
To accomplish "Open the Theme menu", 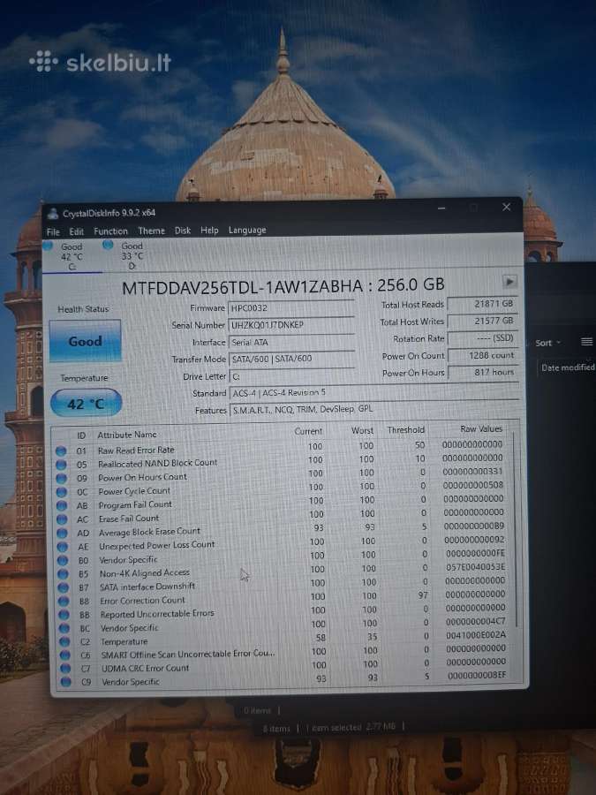I will click(x=152, y=231).
